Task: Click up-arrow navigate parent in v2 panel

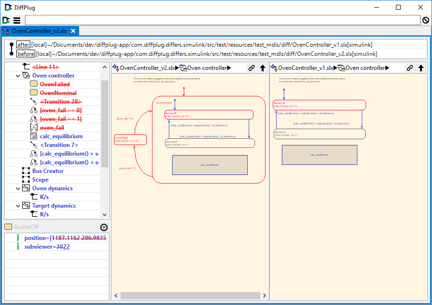Action: click(263, 68)
